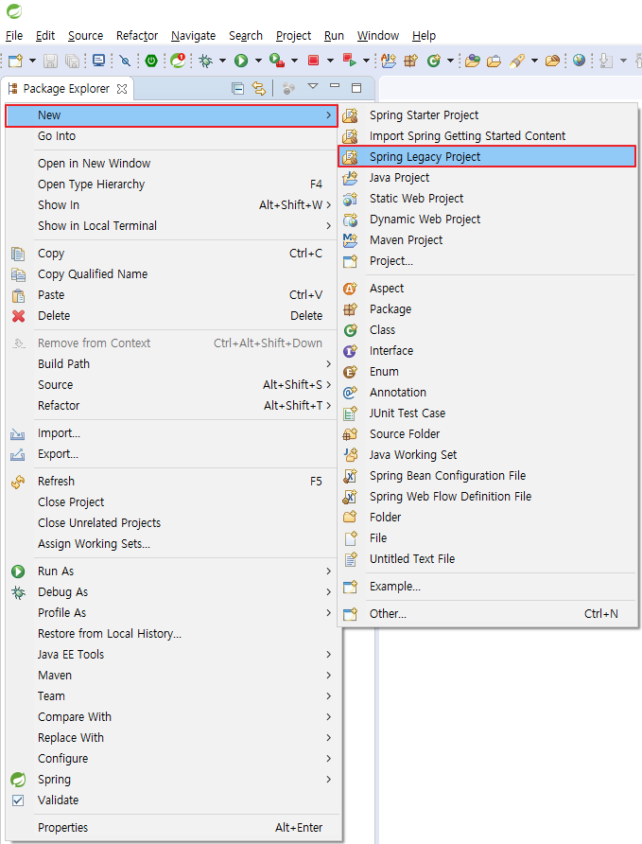Select Source Folder in New submenu
This screenshot has height=844, width=642.
[487, 434]
